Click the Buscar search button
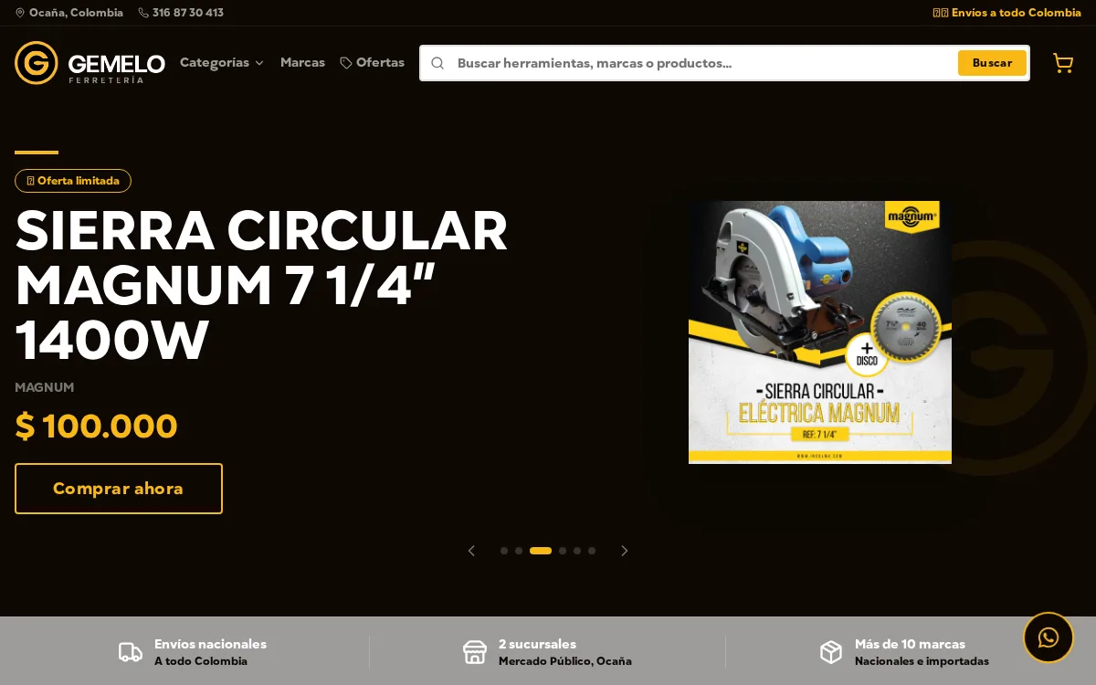 click(x=992, y=63)
